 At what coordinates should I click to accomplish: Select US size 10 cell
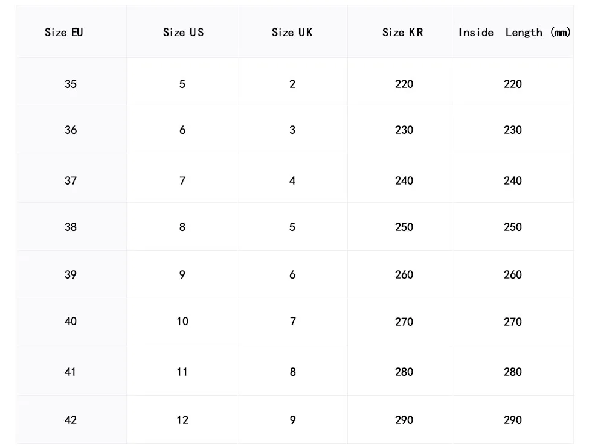(x=182, y=322)
